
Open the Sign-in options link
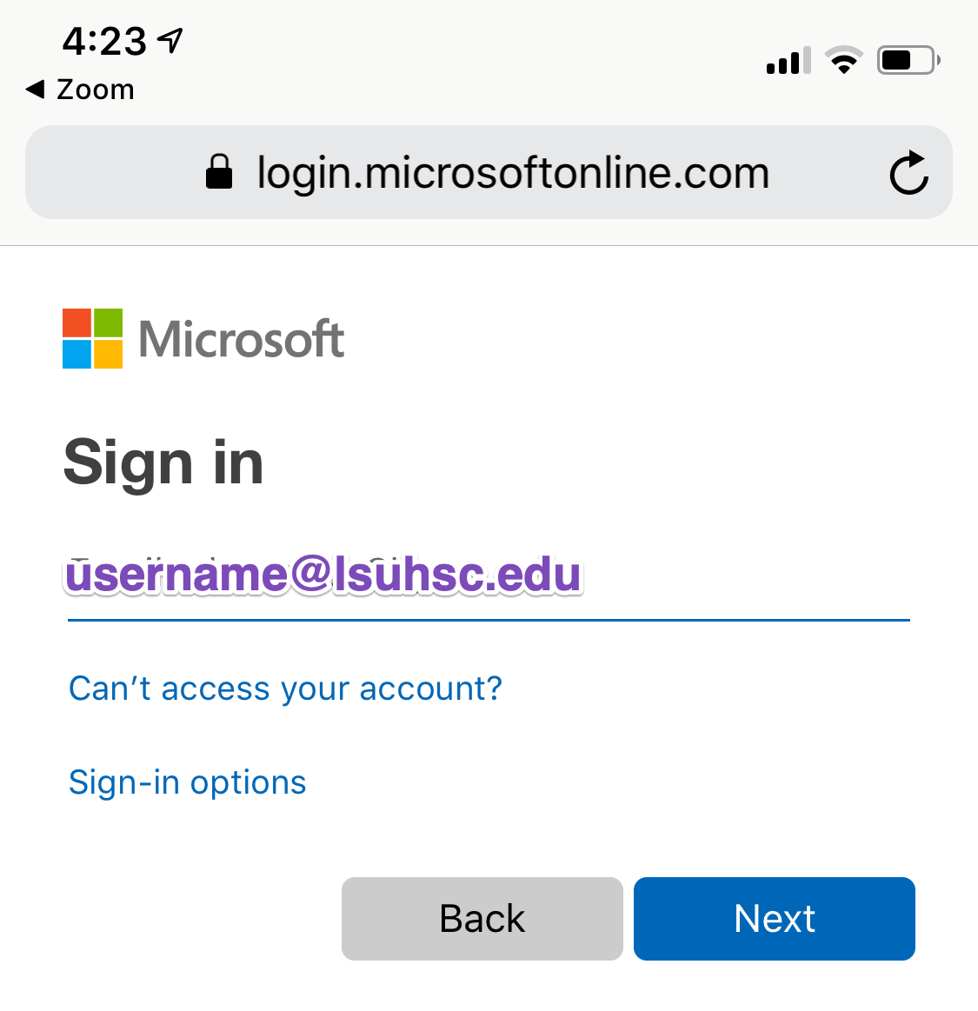tap(188, 782)
